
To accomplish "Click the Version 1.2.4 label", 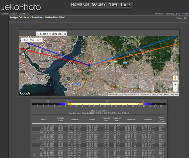I will [x=182, y=18].
